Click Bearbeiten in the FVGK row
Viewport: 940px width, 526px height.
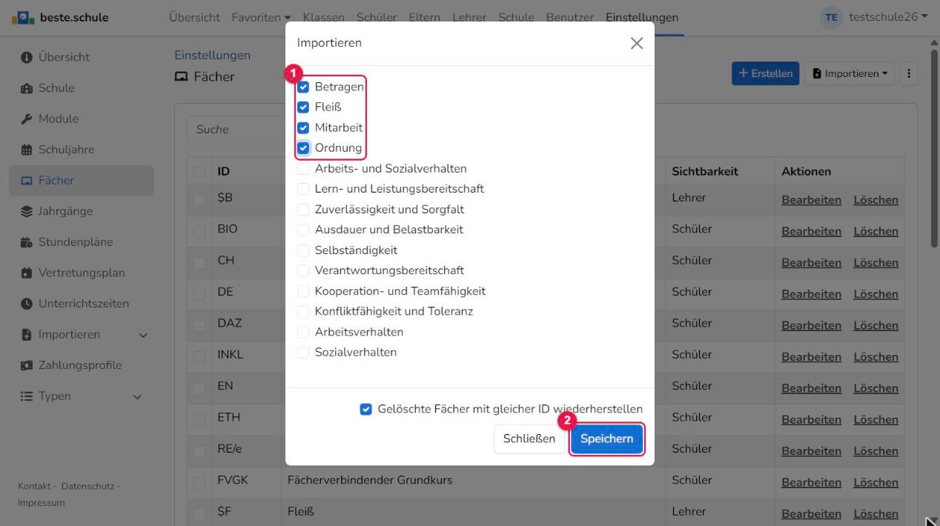[811, 482]
